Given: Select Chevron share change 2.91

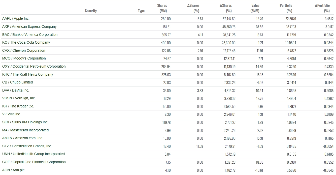Looking at the screenshot, I should tap(200, 51).
